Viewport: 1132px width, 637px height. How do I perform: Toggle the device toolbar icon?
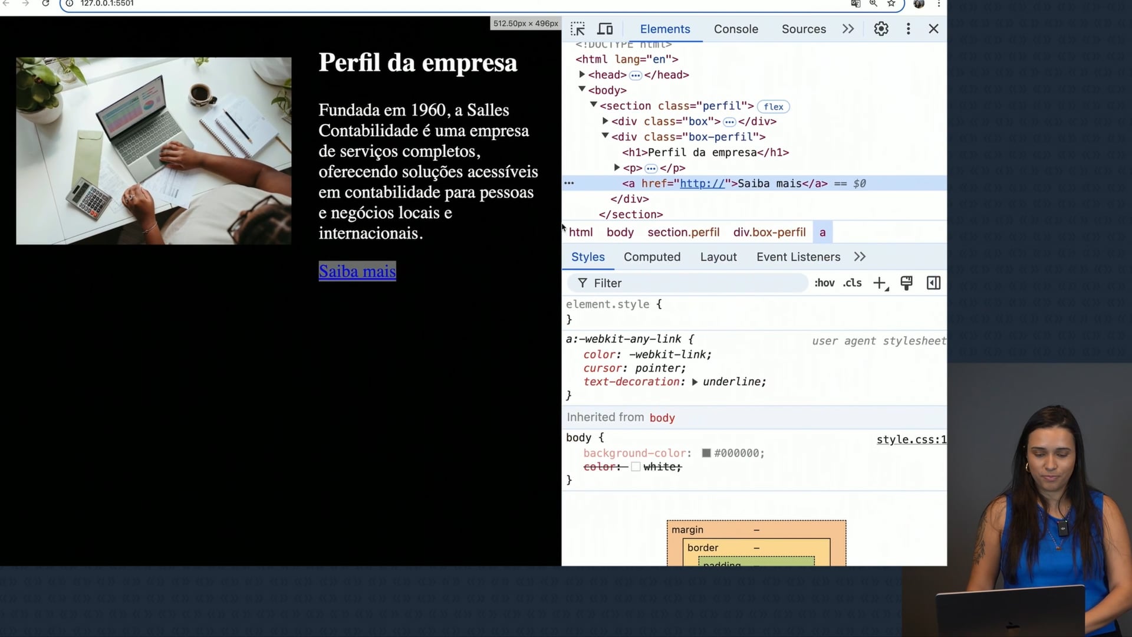point(605,29)
